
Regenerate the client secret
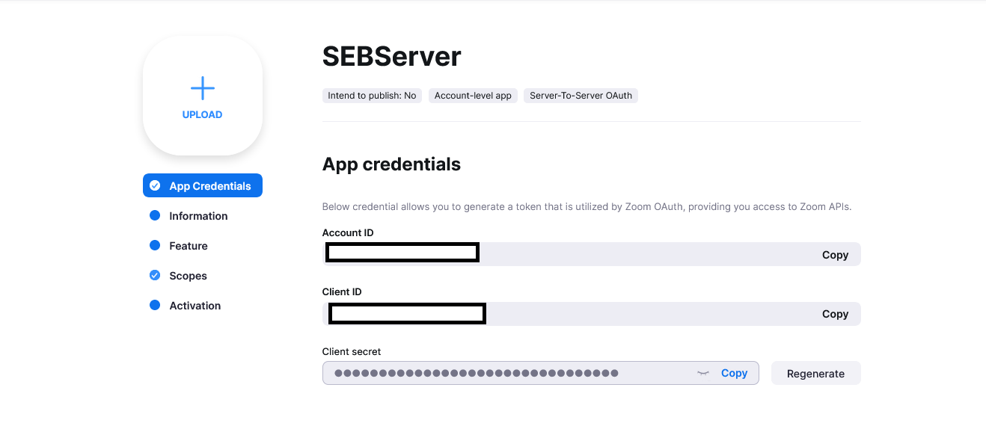815,374
